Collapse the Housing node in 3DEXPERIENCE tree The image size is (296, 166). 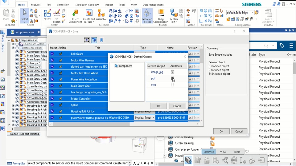tap(164, 156)
